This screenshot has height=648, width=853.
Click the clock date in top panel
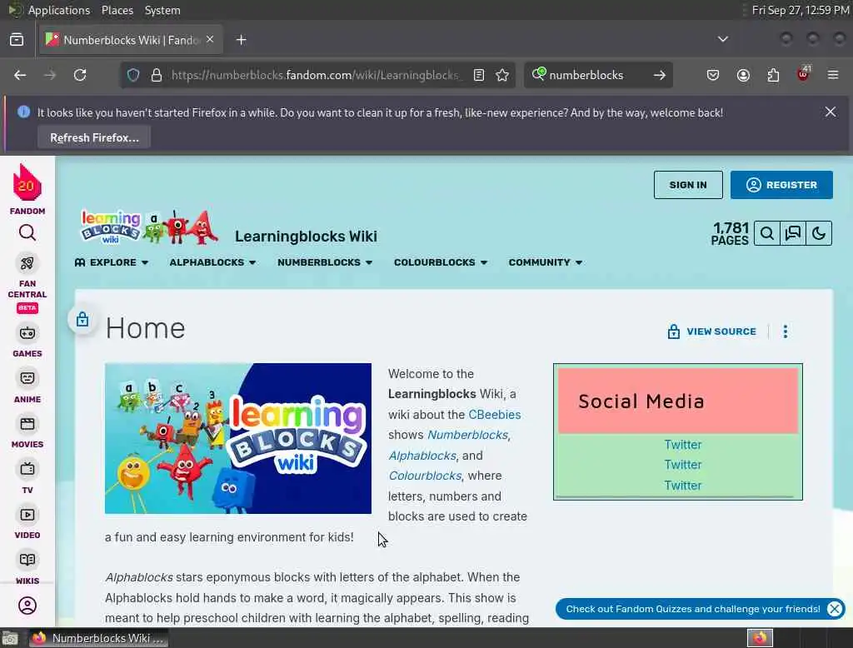[x=801, y=10]
